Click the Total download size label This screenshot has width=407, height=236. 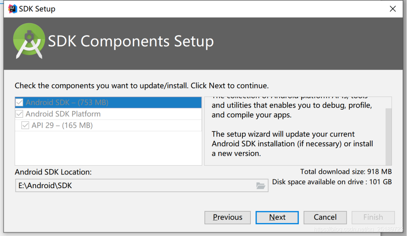click(346, 172)
